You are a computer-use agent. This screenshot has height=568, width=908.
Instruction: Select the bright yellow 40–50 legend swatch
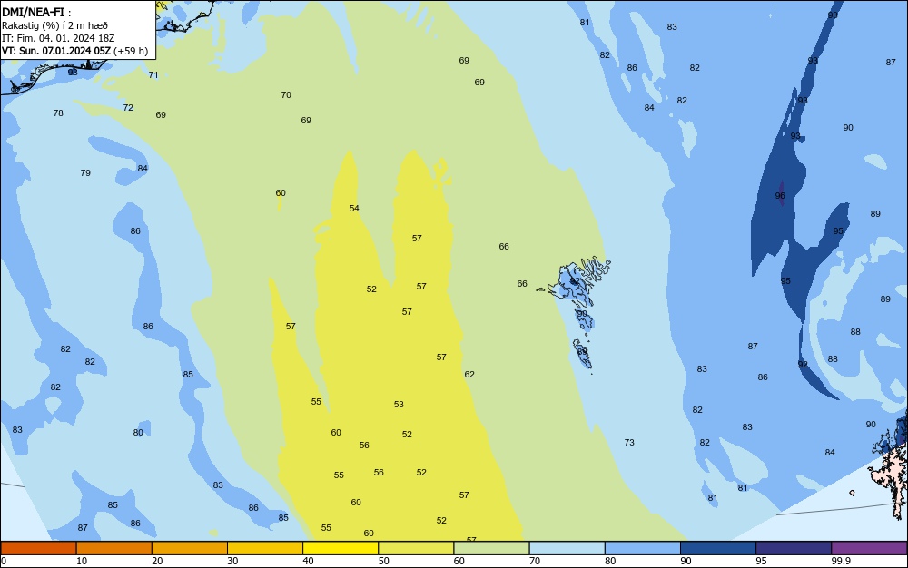(x=340, y=548)
